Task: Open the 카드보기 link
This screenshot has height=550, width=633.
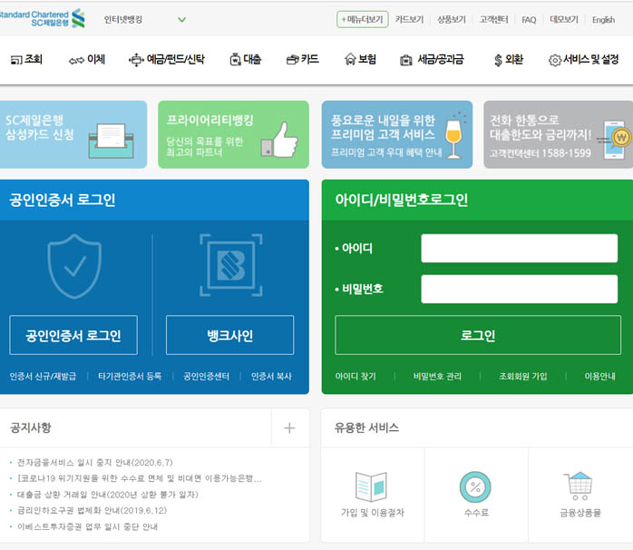Action: point(409,19)
